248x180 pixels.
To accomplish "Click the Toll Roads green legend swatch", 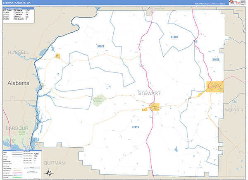I will [17, 178].
